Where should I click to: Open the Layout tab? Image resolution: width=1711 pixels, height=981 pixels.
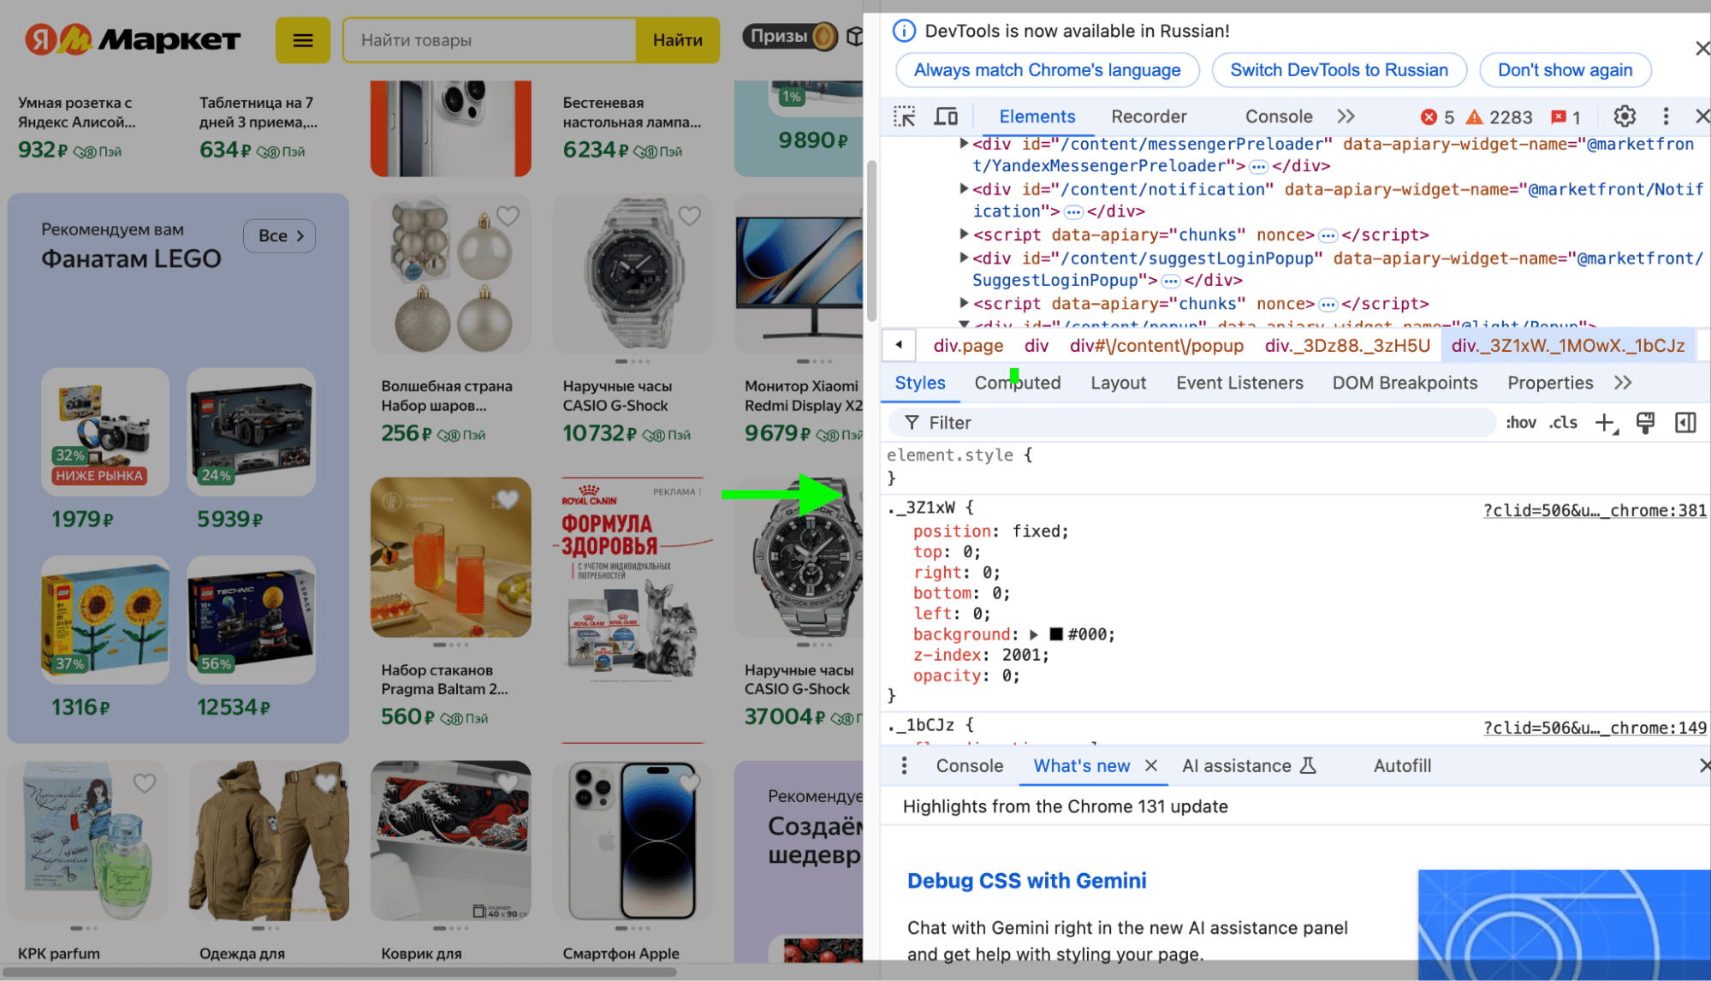1118,383
